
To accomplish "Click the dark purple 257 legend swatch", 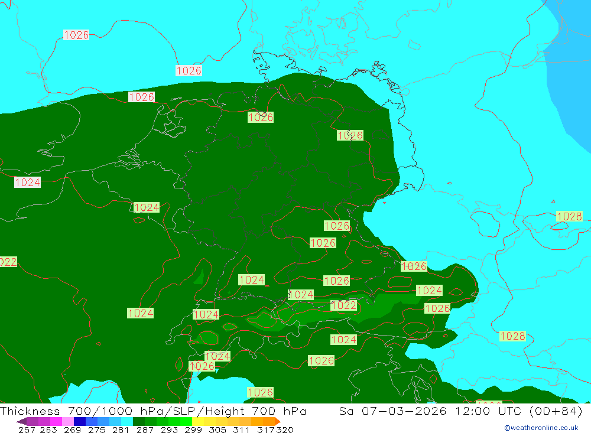I will coord(32,421).
